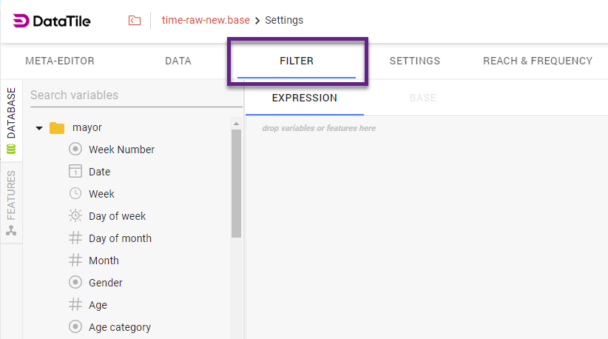Focus the Search variables field
Screen dimensions: 608x339
tap(133, 95)
